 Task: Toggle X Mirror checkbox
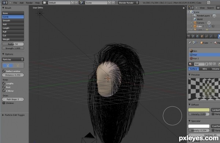[x=4, y=91]
